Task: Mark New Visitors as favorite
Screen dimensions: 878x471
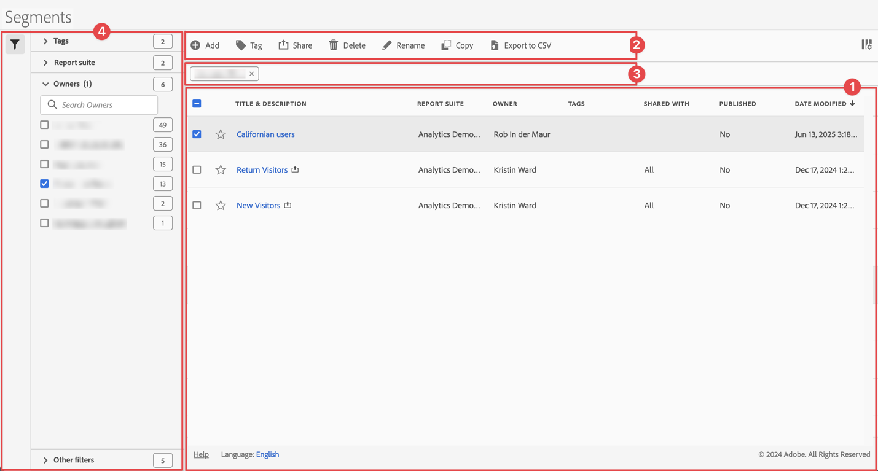Action: [221, 206]
